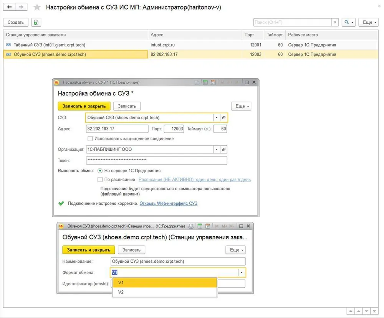Viewport: 384px width, 318px height.
Task: Select V1 in exchange format list
Action: [165, 283]
